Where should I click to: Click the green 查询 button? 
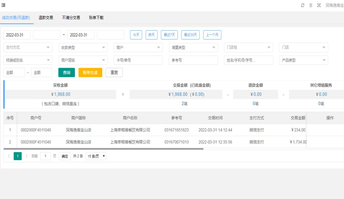67,72
